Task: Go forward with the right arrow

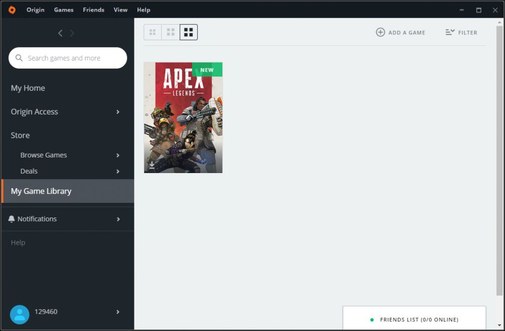Action: click(72, 33)
